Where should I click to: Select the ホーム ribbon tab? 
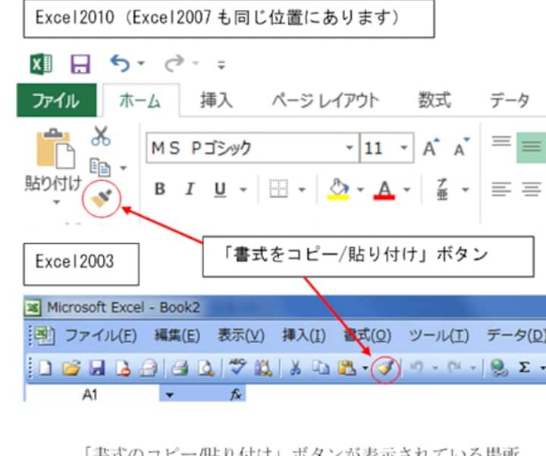coord(141,101)
